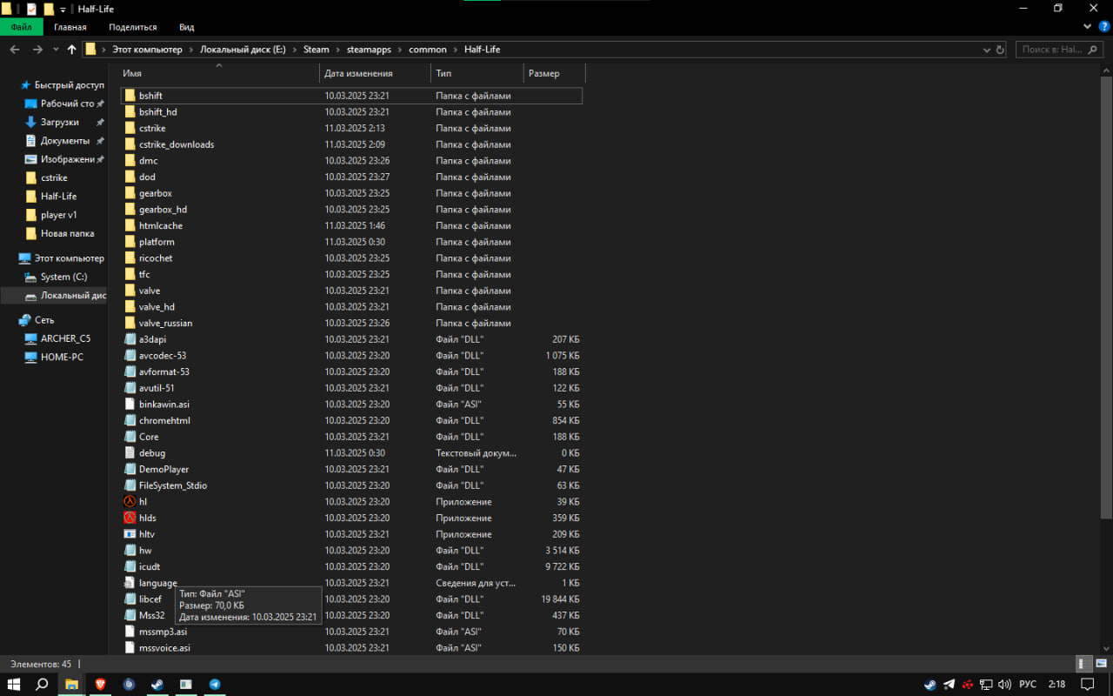Open taskbar search magnifier
The image size is (1113, 696).
tap(42, 685)
